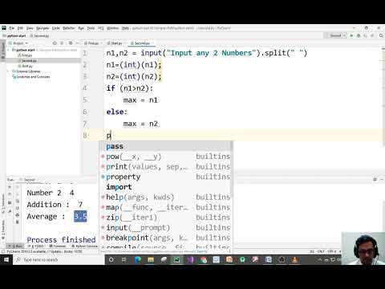This screenshot has width=385, height=289.
Task: Open the View menu
Action: (30, 28)
